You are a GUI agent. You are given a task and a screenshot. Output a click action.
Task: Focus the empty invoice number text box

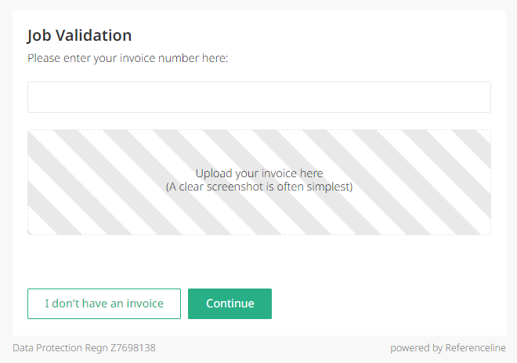pyautogui.click(x=258, y=97)
